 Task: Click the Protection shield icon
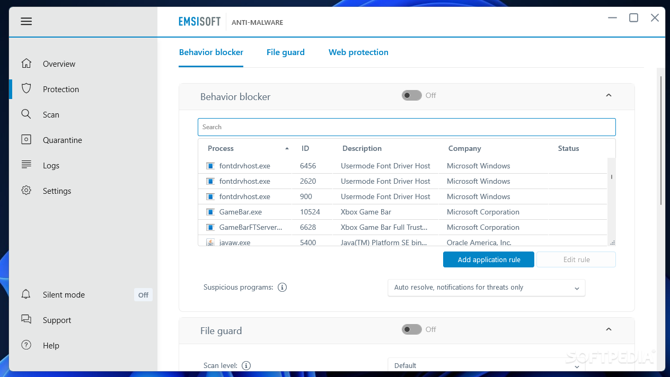[27, 88]
